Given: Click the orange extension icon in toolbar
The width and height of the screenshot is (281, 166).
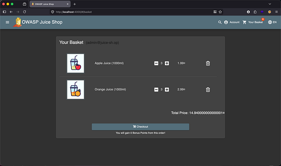Looking at the screenshot, I should point(269,12).
